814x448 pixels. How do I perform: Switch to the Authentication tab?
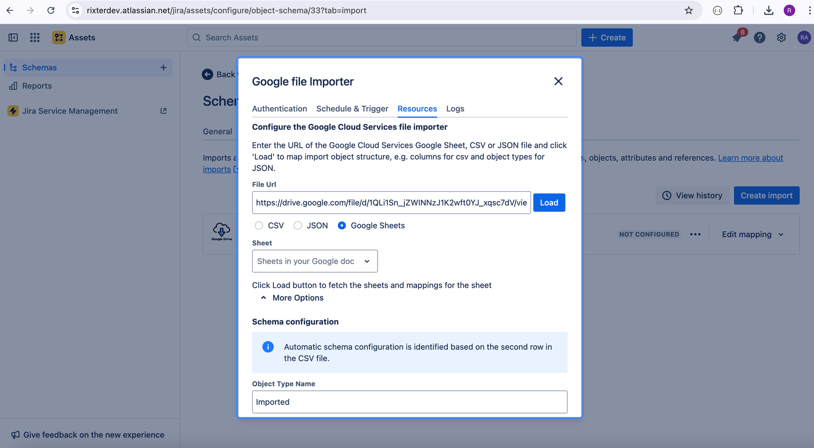coord(279,109)
